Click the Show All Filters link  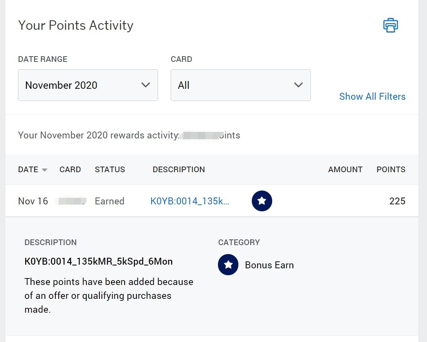point(372,96)
